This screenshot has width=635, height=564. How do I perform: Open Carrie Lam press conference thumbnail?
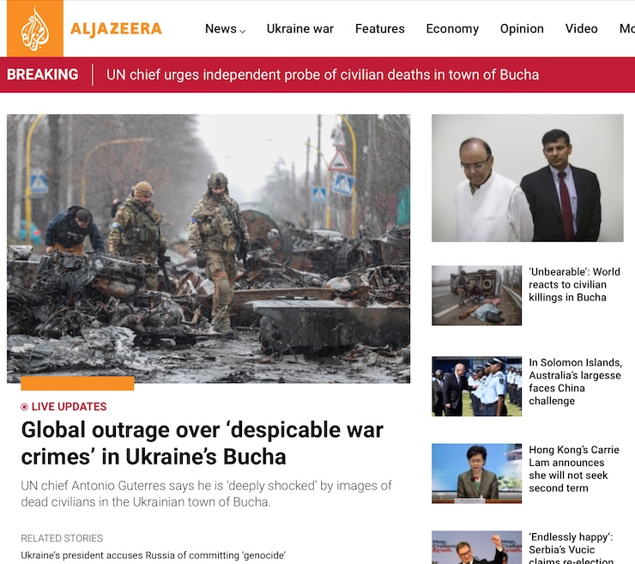point(476,473)
